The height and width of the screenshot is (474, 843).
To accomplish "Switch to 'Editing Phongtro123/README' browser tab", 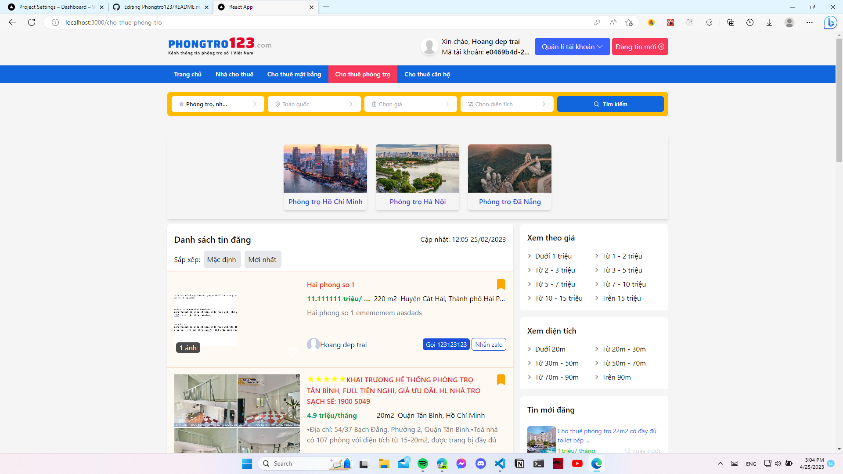I will click(160, 7).
